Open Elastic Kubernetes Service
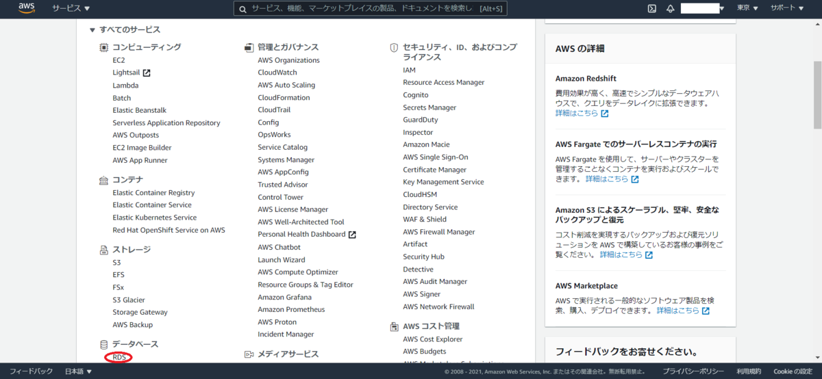 tap(155, 218)
